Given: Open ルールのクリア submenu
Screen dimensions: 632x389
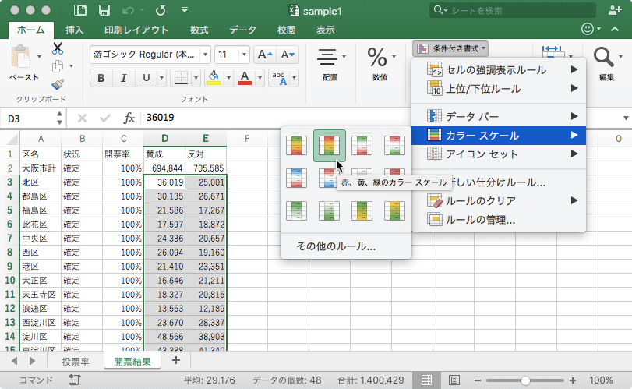Looking at the screenshot, I should pyautogui.click(x=499, y=201).
